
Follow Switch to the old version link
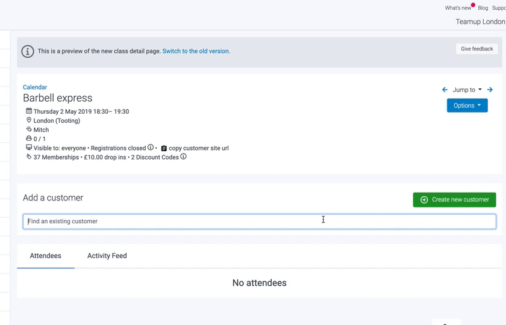pyautogui.click(x=196, y=51)
